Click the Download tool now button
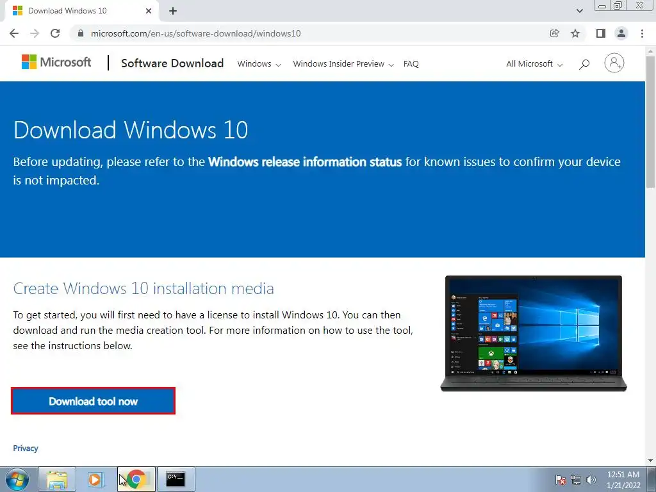 [93, 401]
